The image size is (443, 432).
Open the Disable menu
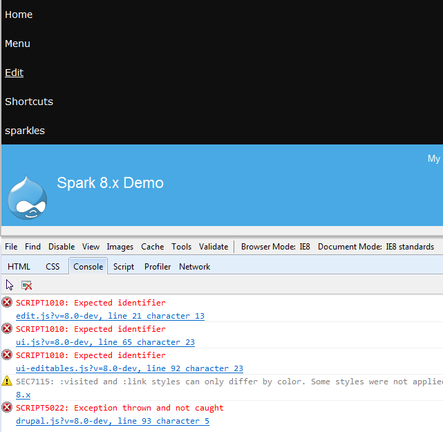[62, 247]
